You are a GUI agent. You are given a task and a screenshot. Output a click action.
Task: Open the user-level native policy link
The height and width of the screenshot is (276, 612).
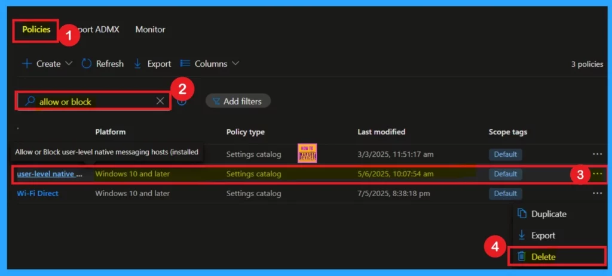pos(50,174)
